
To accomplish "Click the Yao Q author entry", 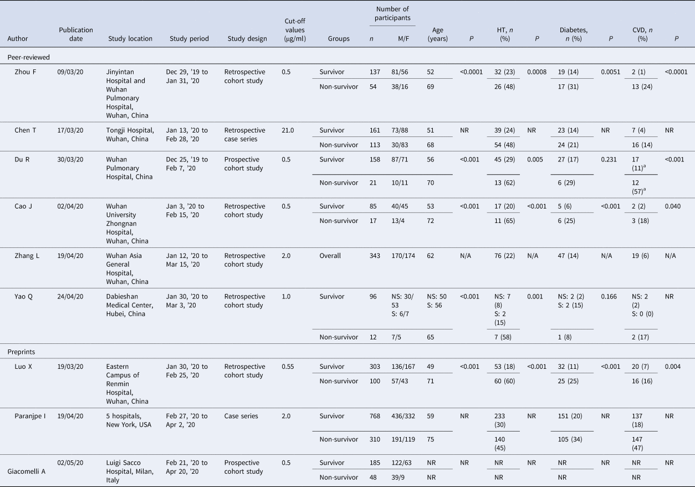I will click(24, 296).
